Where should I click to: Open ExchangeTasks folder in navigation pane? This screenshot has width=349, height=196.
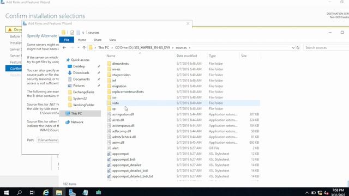point(83,92)
